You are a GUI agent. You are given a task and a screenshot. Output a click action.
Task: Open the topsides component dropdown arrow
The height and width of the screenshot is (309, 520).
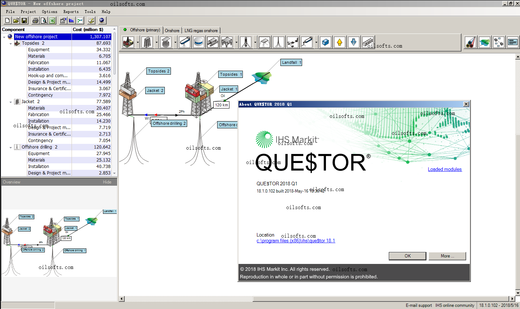138,42
